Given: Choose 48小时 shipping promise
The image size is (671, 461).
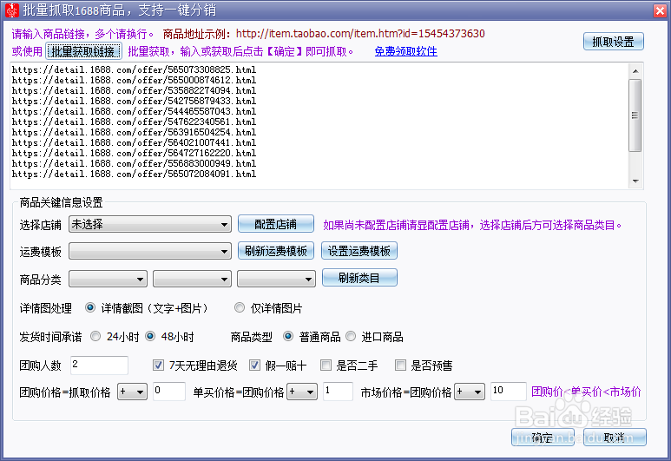Looking at the screenshot, I should 150,337.
